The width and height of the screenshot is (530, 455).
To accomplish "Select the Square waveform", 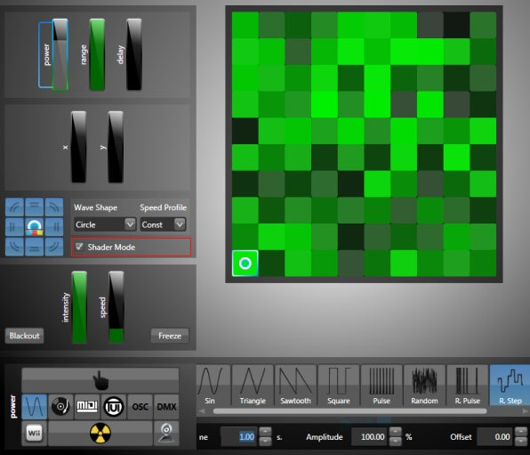I will [338, 386].
